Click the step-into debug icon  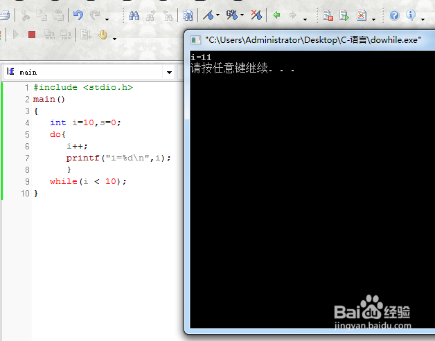pos(49,35)
